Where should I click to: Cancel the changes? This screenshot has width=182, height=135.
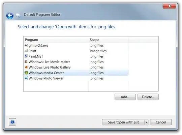pyautogui.click(x=161, y=122)
